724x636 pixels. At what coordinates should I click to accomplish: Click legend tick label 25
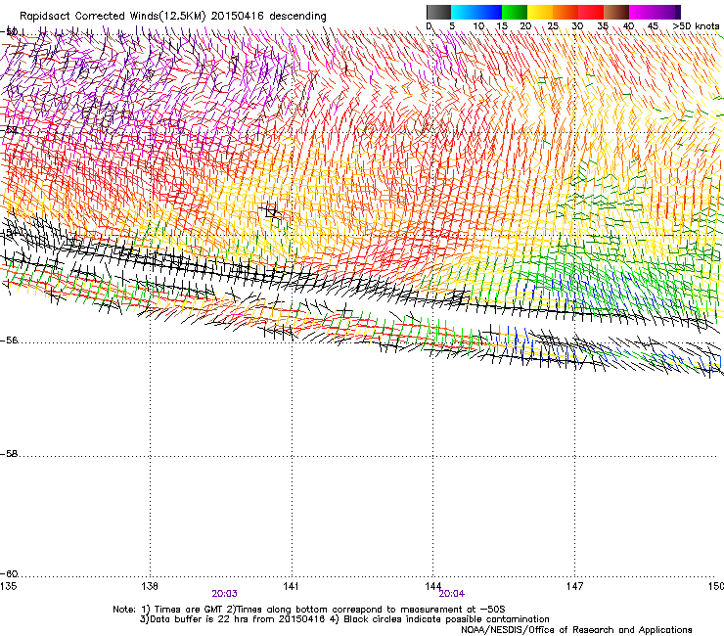pos(553,26)
